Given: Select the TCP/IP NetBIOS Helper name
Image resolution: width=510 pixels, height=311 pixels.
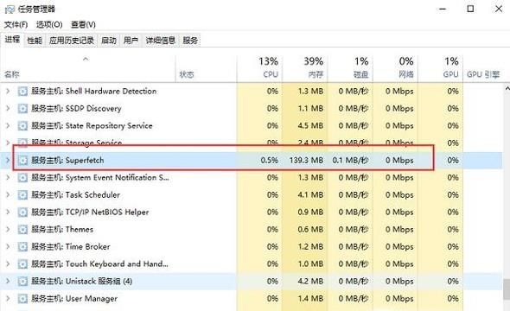Looking at the screenshot, I should coord(90,213).
